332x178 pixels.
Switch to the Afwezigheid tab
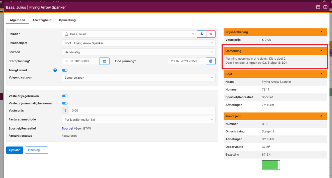click(42, 20)
